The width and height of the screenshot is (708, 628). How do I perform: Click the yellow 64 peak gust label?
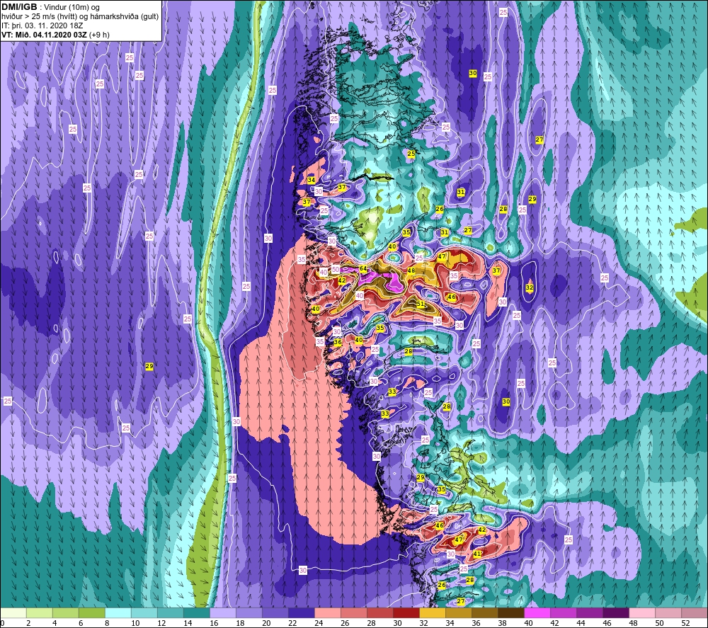pos(363,268)
